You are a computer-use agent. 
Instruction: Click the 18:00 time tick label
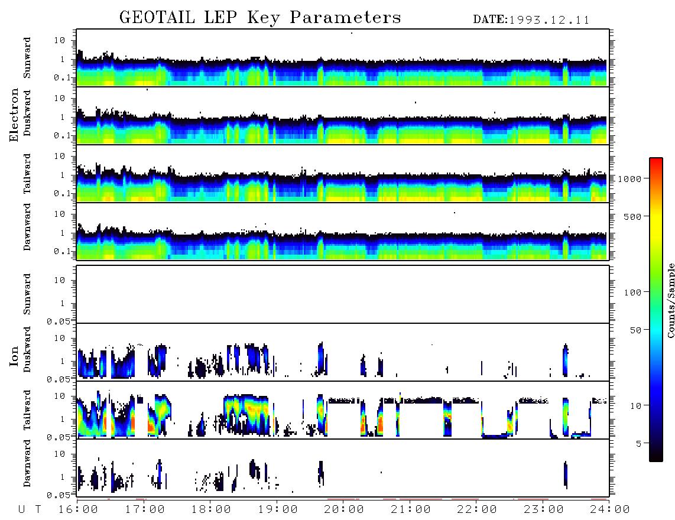pos(211,509)
